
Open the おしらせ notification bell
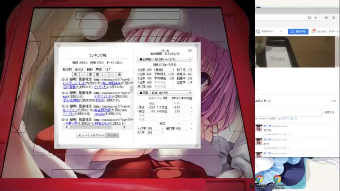319,31
